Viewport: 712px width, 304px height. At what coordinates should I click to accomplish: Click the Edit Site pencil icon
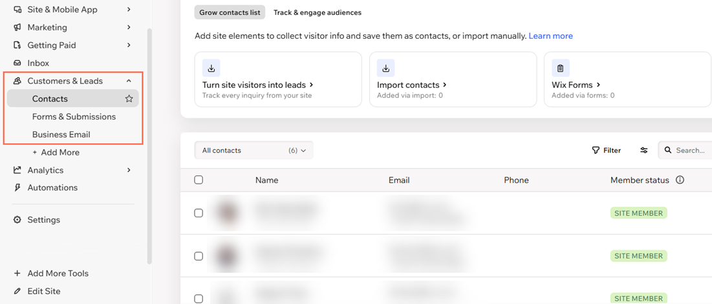point(17,291)
